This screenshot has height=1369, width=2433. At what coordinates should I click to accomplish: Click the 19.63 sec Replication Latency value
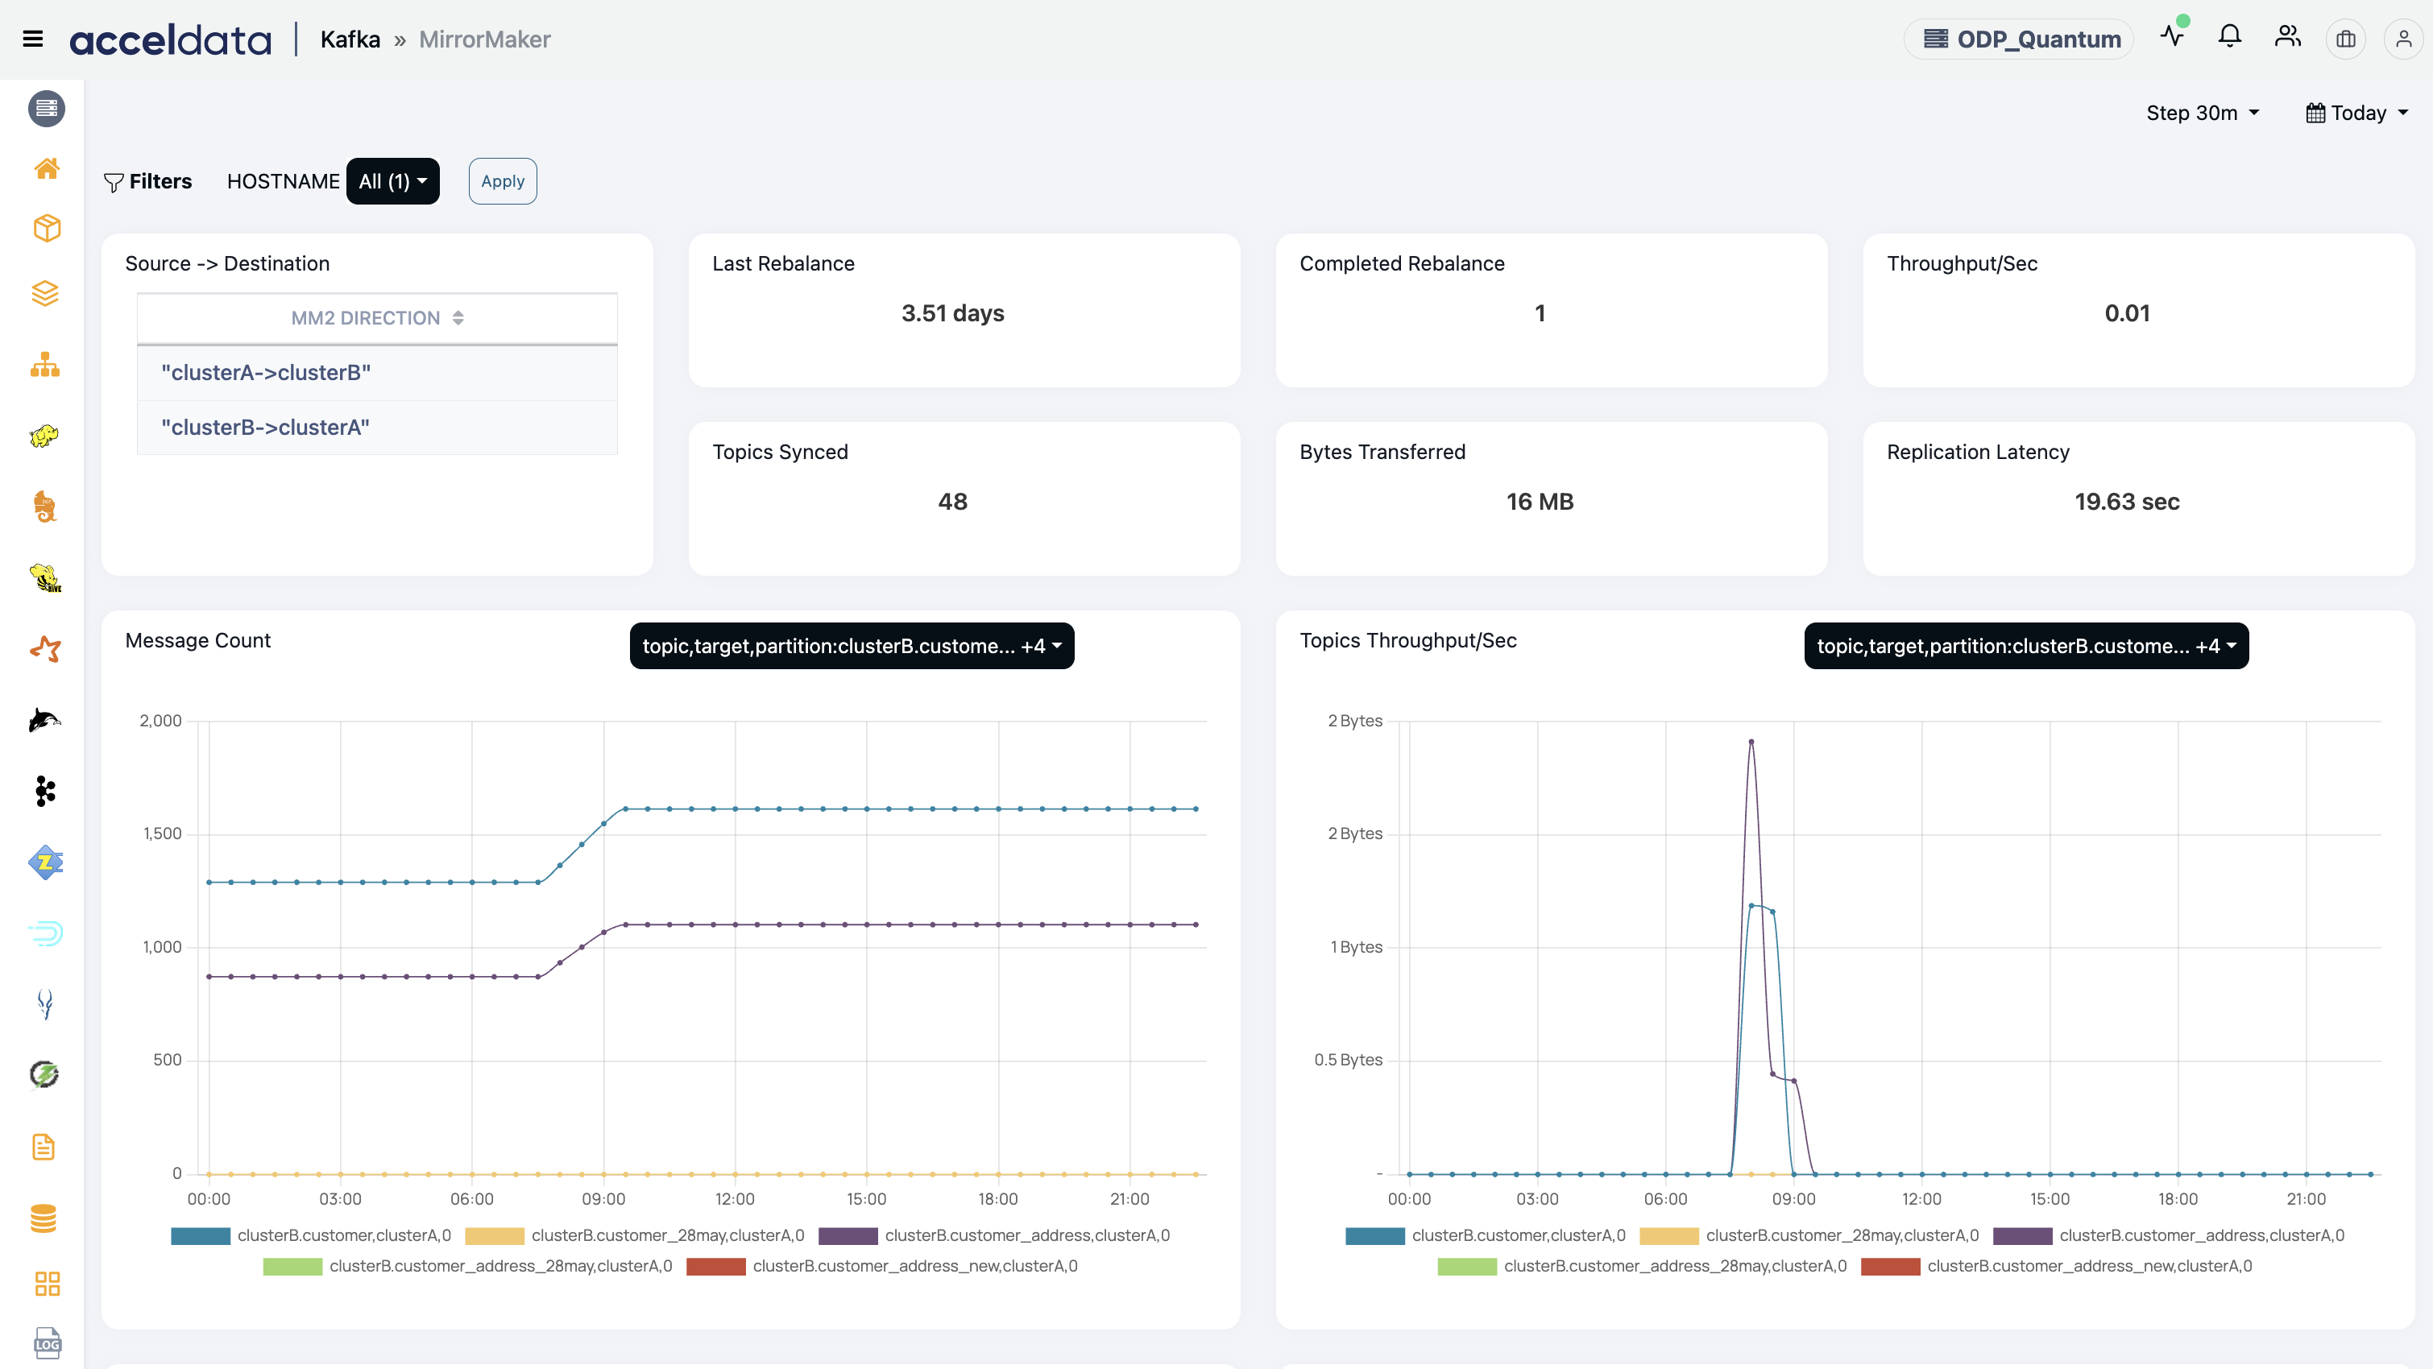click(x=2127, y=502)
